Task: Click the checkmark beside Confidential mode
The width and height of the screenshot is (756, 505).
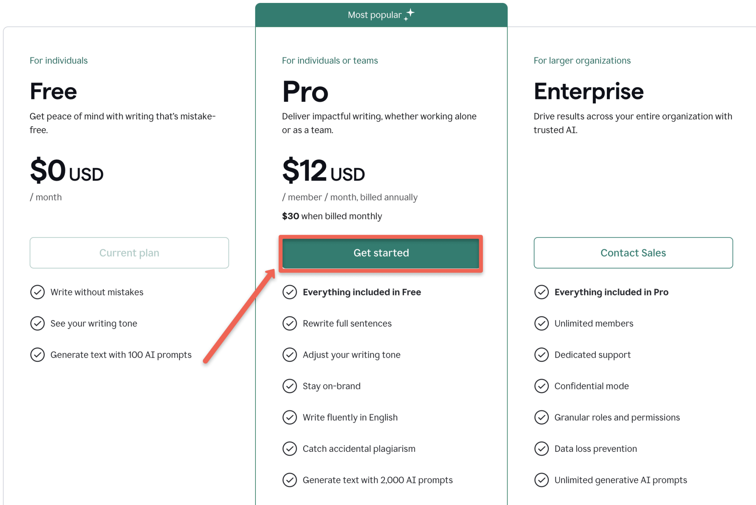Action: click(x=542, y=386)
